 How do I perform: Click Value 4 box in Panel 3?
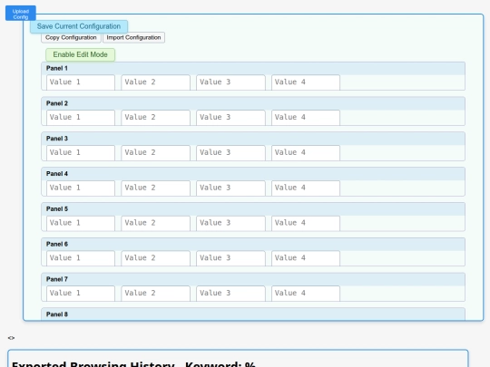point(306,153)
